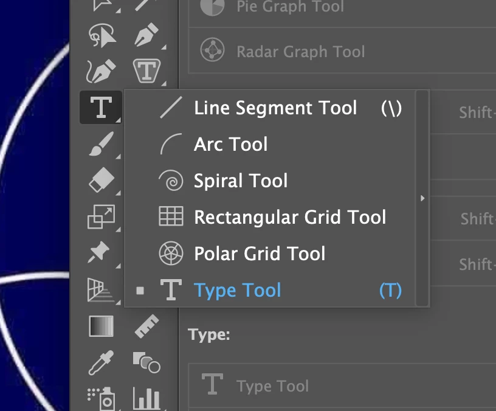This screenshot has width=496, height=411.
Task: Click Type Tool entry under Type section
Action: coord(342,385)
